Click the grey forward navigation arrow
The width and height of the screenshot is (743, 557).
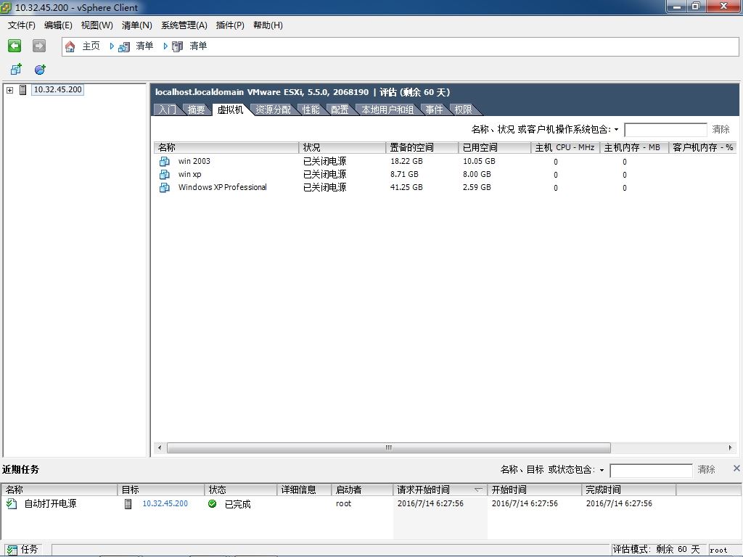click(x=39, y=46)
